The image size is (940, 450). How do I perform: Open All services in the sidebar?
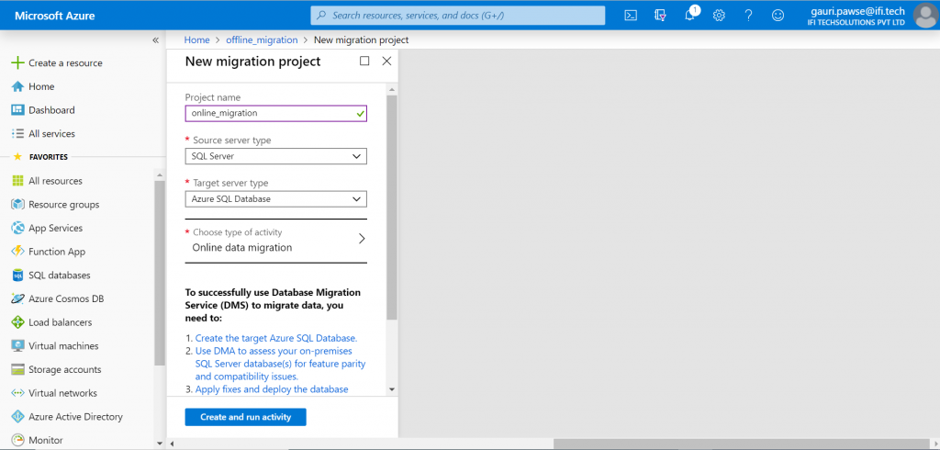point(51,134)
